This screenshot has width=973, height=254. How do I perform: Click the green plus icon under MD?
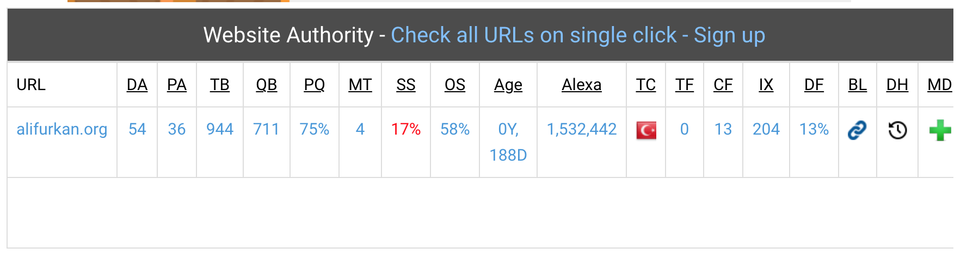click(x=940, y=130)
